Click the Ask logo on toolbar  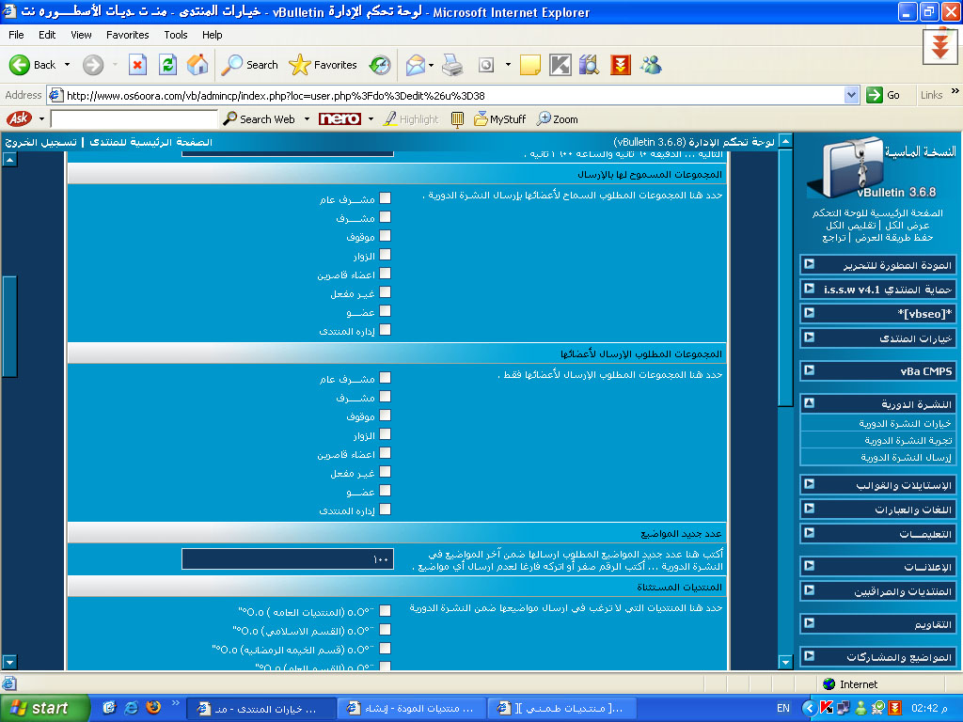point(18,119)
